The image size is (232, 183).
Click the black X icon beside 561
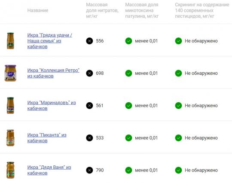point(89,106)
